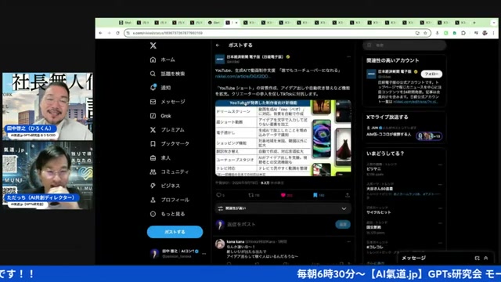Open more options for ビリヤニ trend

click(x=440, y=164)
